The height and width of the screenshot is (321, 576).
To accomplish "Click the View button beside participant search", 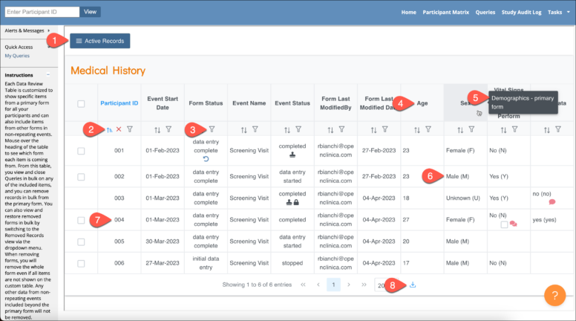I will (90, 12).
